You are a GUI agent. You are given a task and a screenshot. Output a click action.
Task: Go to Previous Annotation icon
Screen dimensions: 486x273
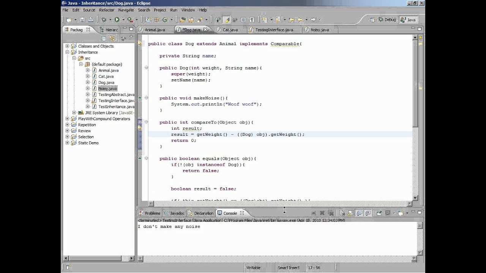(x=277, y=20)
